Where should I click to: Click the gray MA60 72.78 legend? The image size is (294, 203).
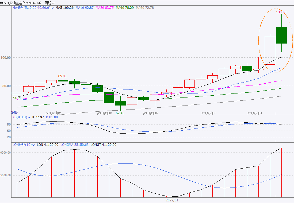(145, 8)
